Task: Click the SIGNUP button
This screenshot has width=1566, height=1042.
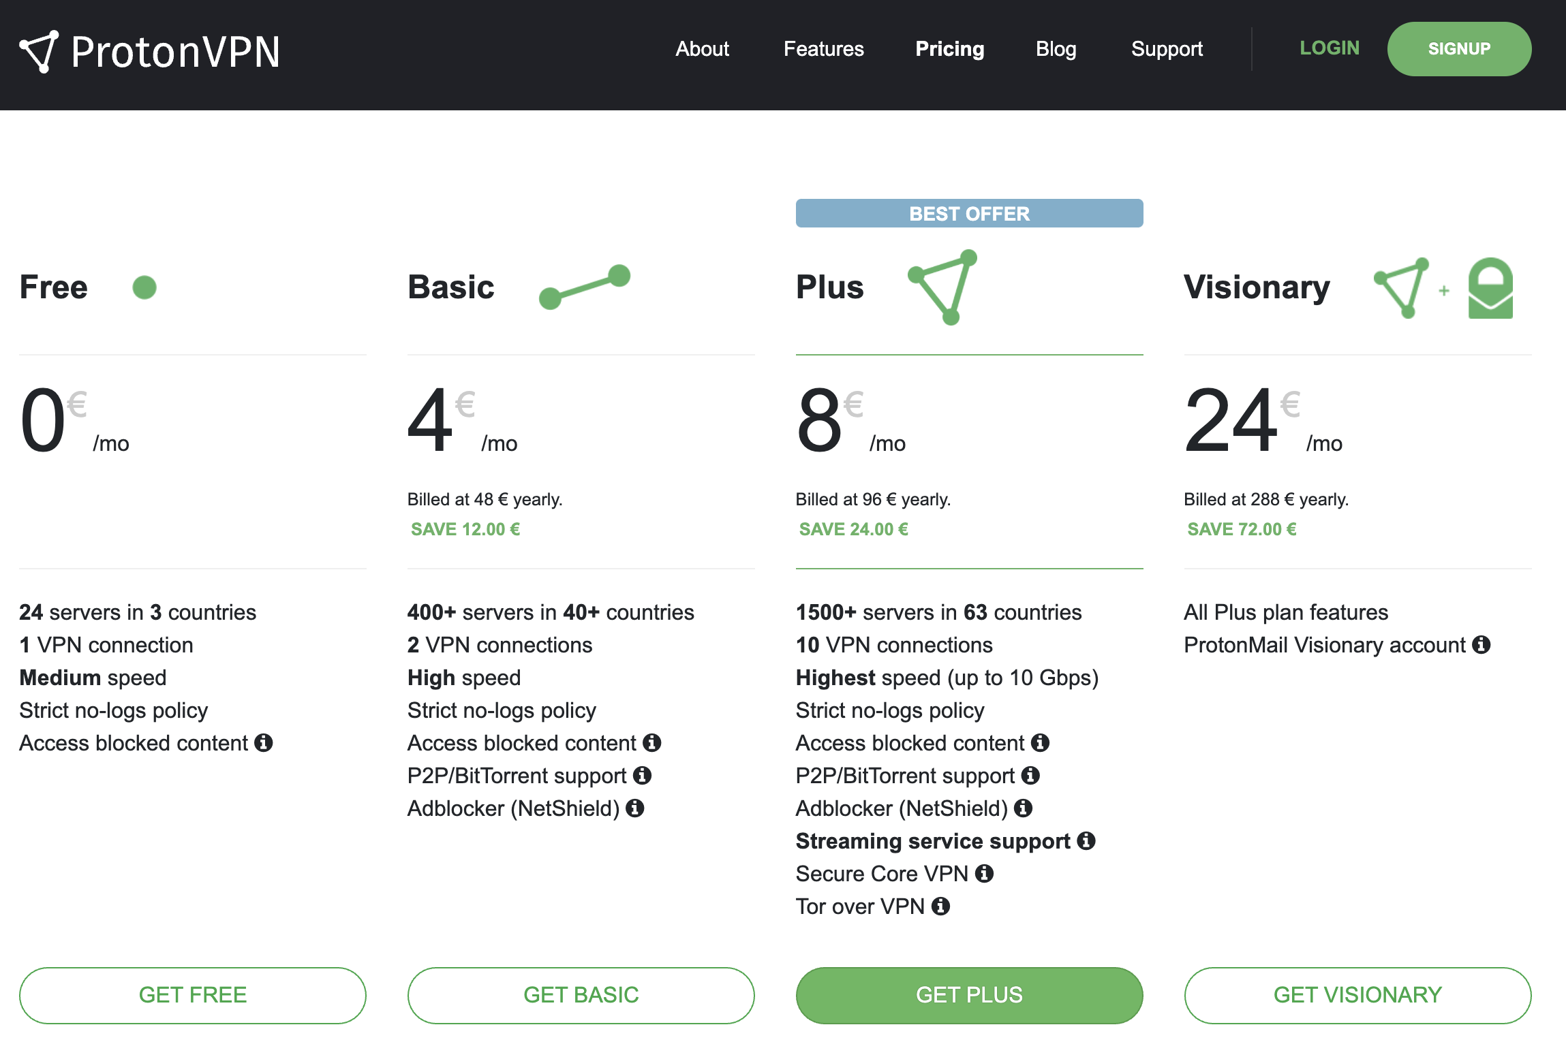Action: click(x=1459, y=49)
